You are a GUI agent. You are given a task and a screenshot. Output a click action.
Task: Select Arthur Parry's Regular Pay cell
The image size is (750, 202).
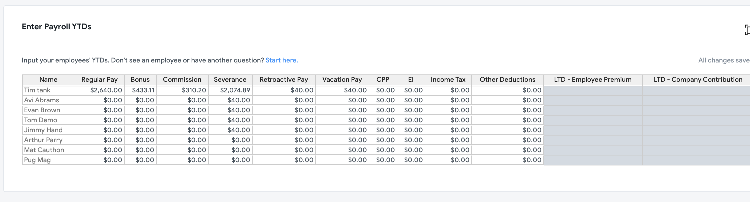click(x=100, y=140)
